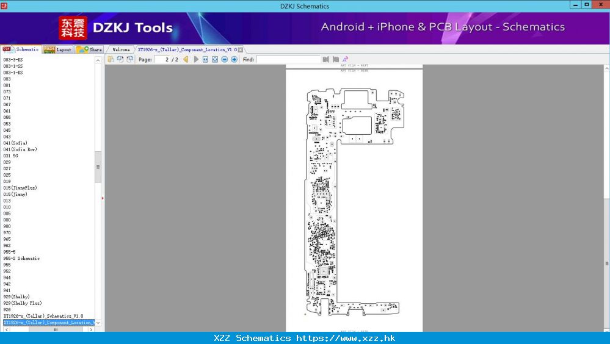Viewport: 610px width, 344px height.
Task: Open the Schematic tab
Action: click(x=20, y=49)
